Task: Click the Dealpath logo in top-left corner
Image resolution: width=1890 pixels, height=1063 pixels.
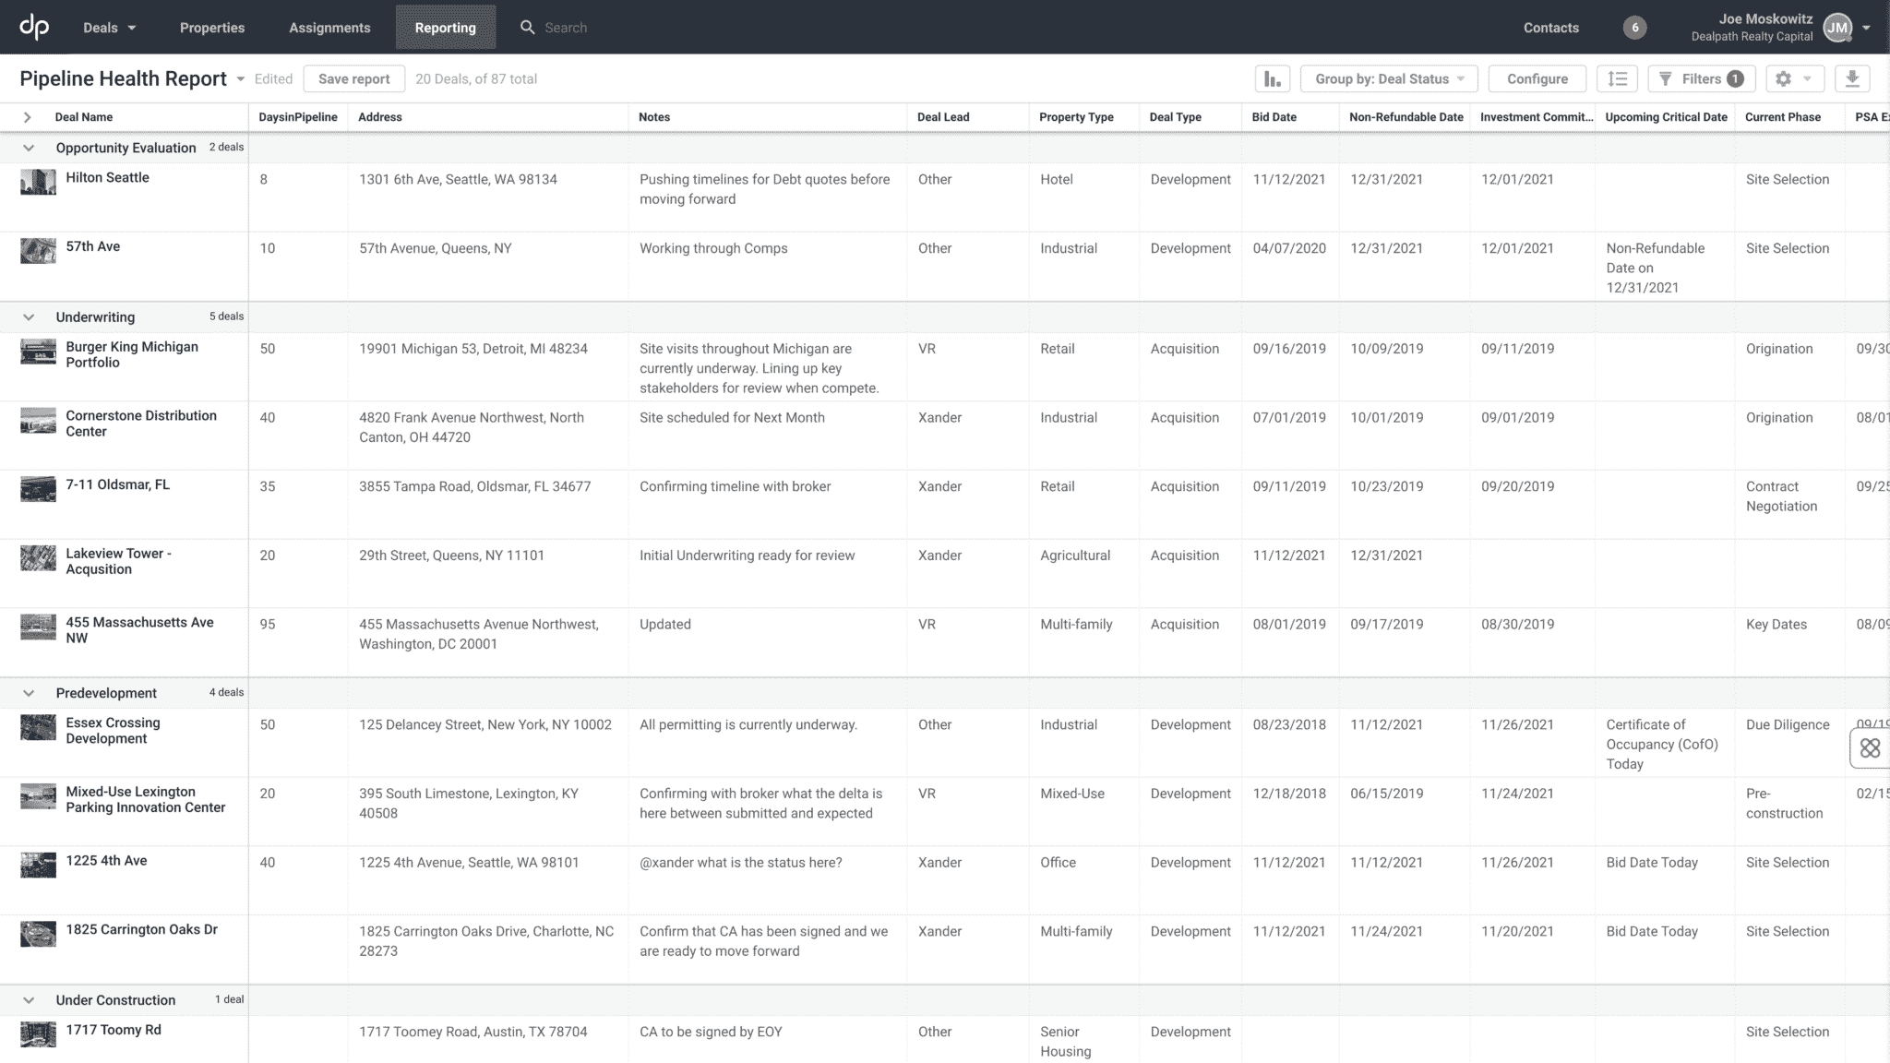Action: [34, 27]
